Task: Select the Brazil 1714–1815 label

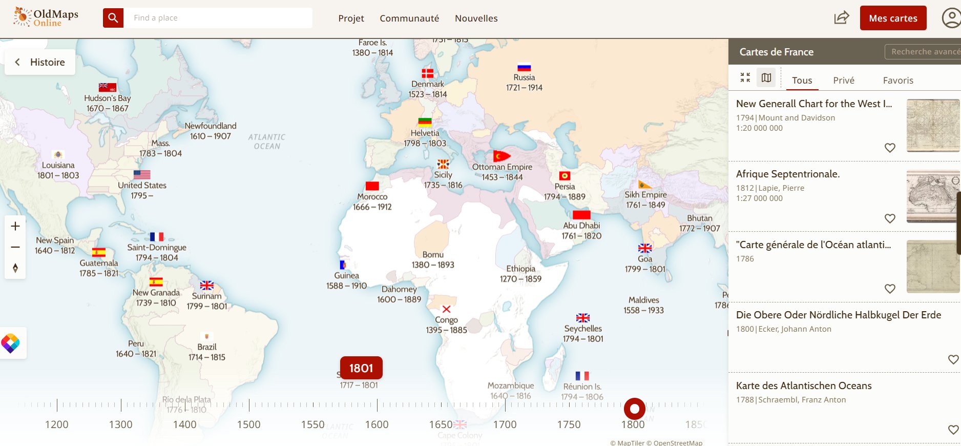Action: pos(207,352)
